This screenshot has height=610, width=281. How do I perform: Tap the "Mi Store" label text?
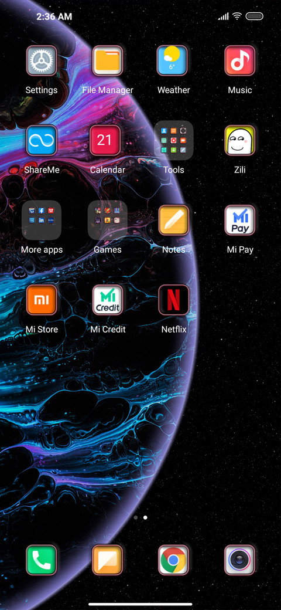42,330
